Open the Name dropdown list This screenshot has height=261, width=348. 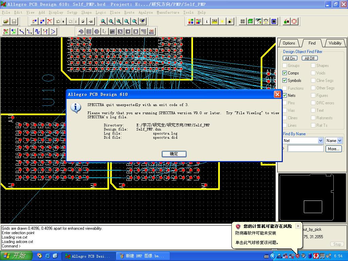(x=339, y=141)
